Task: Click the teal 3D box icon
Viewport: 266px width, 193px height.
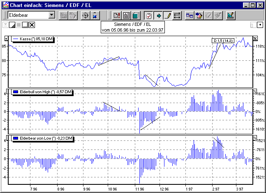Action: pos(136,16)
